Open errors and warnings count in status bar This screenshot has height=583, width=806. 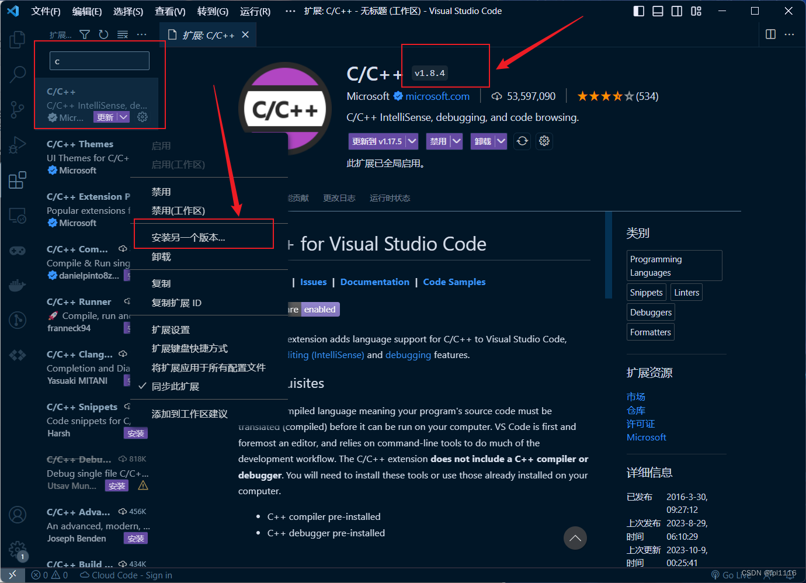(x=50, y=575)
